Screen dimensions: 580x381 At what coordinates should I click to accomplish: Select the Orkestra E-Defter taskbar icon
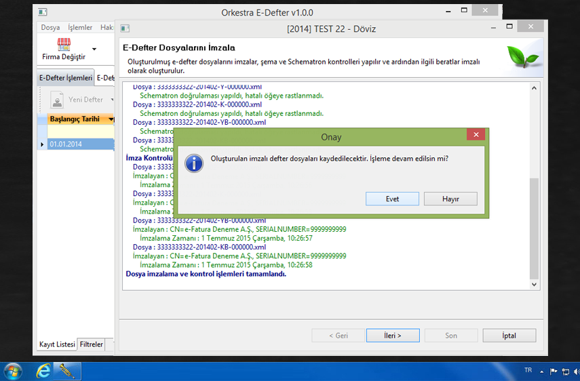68,371
